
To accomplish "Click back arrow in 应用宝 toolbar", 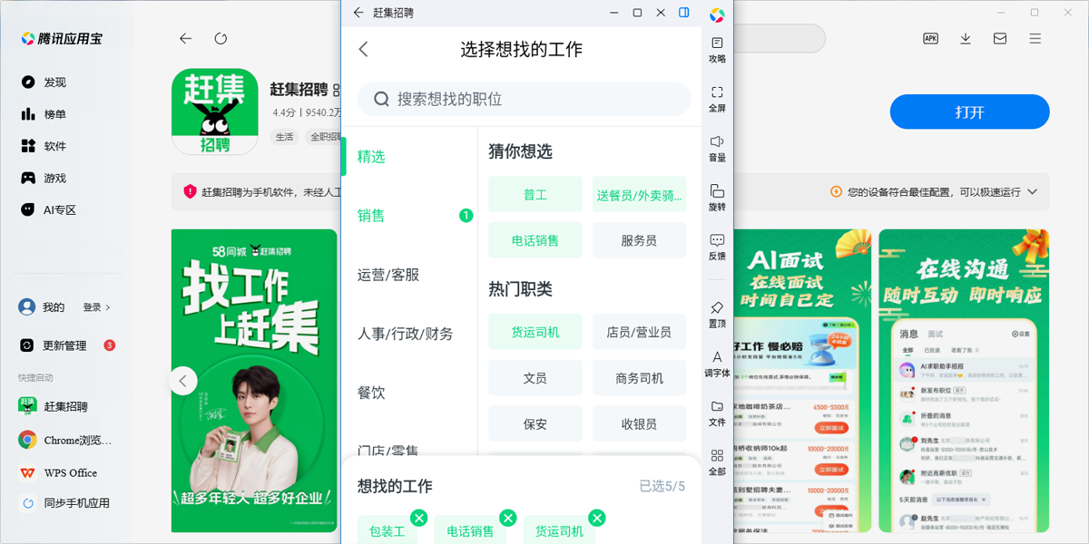I will click(x=186, y=39).
